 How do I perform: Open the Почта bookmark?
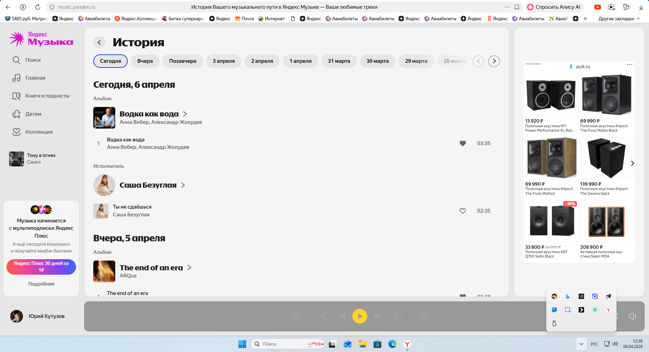[244, 19]
